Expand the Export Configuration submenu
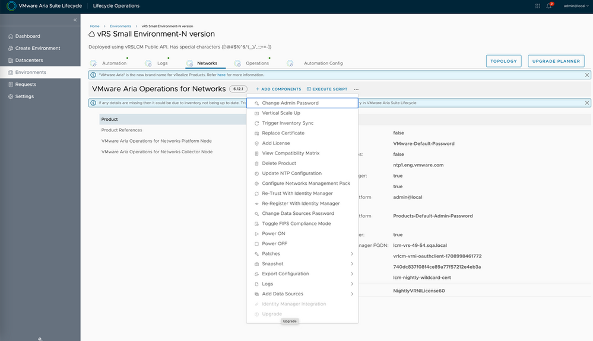The width and height of the screenshot is (593, 341). click(352, 274)
